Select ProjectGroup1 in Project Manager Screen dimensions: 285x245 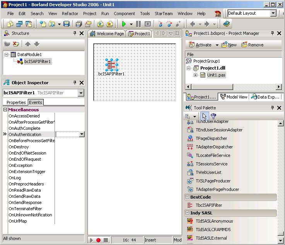tap(206, 61)
